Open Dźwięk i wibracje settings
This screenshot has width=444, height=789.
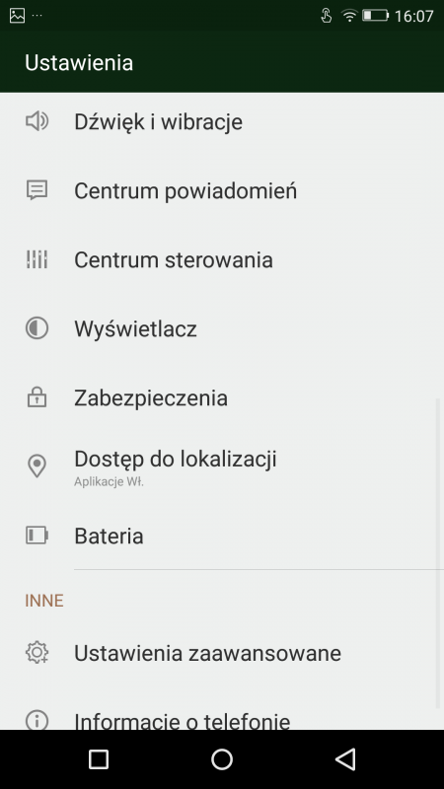point(222,121)
